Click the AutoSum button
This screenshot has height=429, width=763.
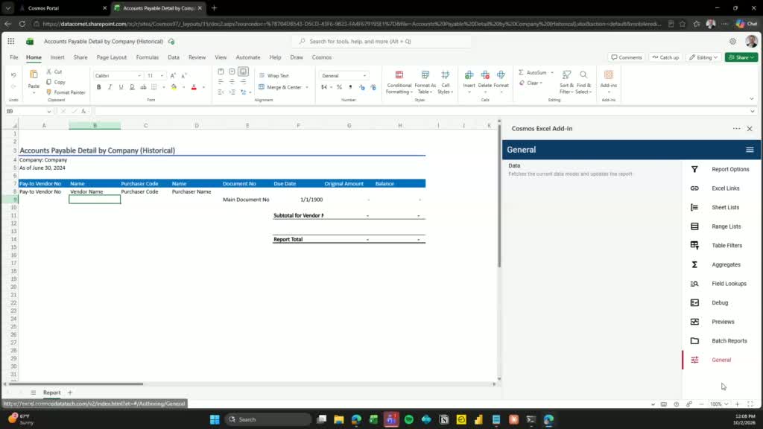[x=532, y=72]
